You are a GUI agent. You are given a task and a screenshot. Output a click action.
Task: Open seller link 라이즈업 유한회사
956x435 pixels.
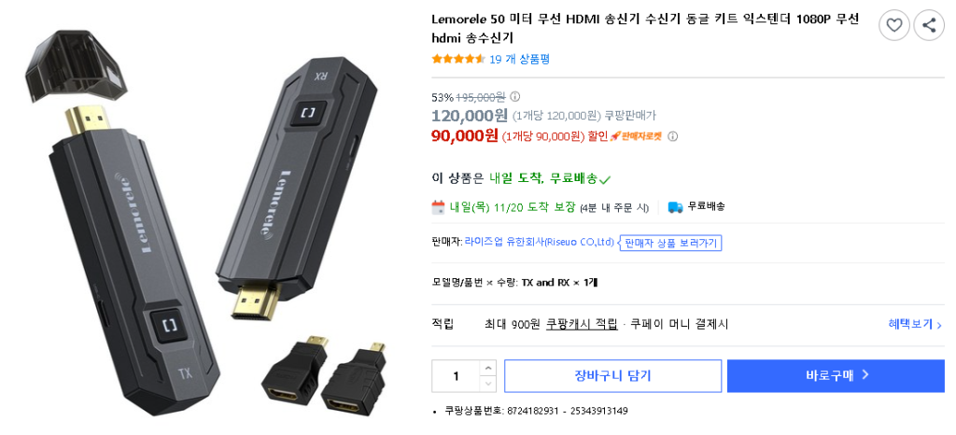(x=539, y=242)
